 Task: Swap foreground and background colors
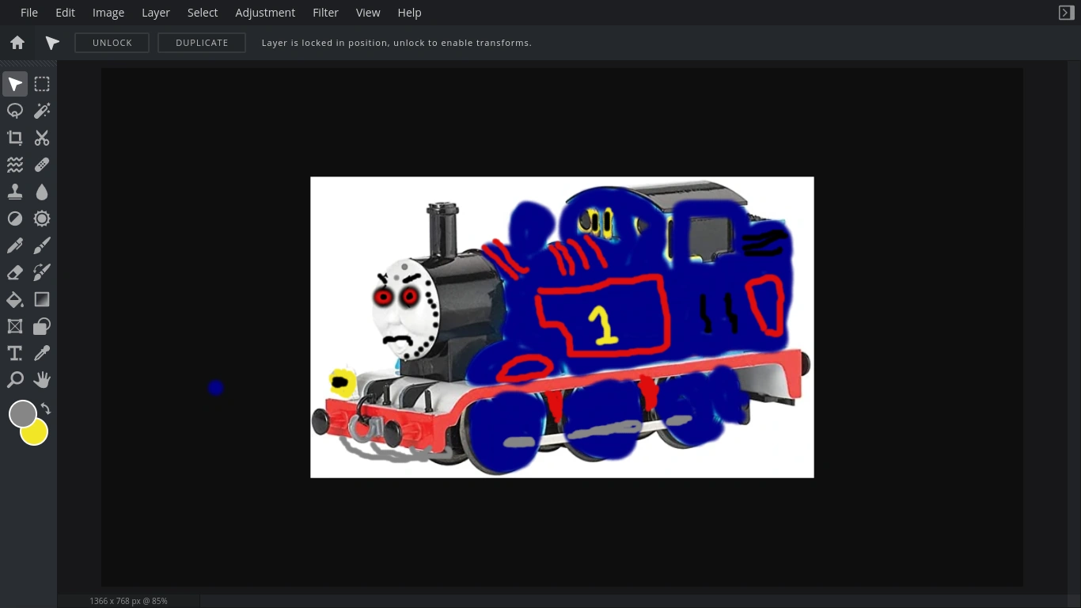pos(46,408)
